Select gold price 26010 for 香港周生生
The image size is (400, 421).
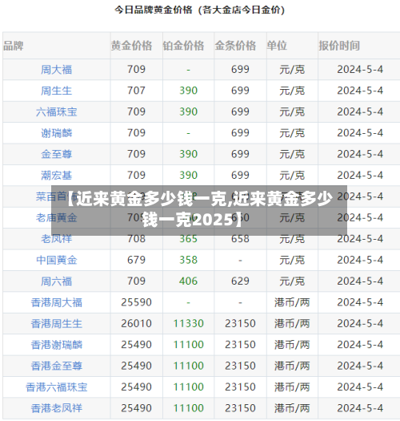coord(136,323)
